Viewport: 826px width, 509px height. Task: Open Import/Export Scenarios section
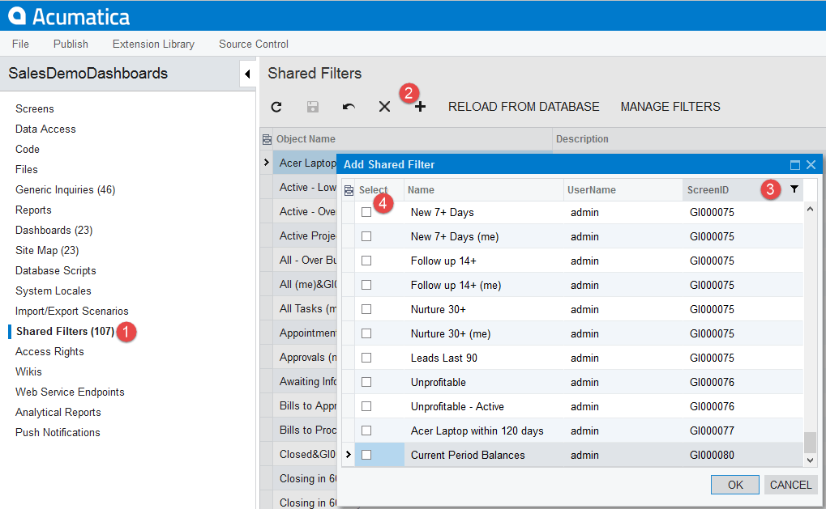[x=71, y=312]
